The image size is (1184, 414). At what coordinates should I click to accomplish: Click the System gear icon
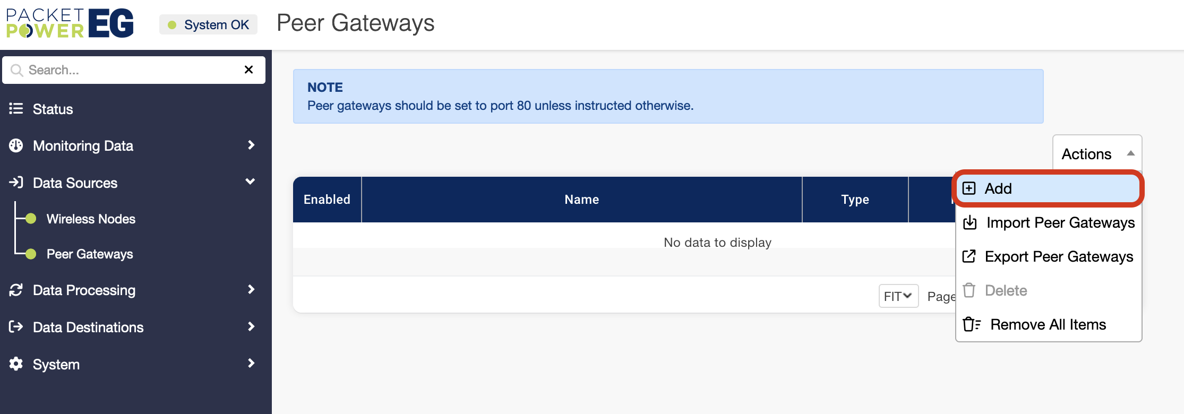pos(16,364)
